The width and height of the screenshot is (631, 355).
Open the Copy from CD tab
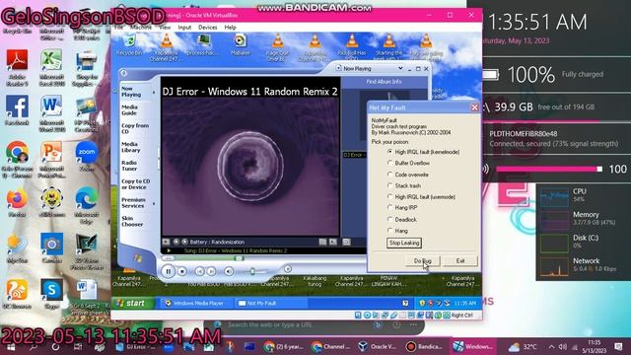click(x=135, y=128)
